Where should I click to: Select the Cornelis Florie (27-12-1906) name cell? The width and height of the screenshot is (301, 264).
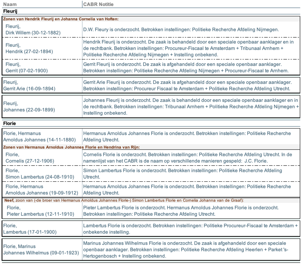(x=29, y=158)
